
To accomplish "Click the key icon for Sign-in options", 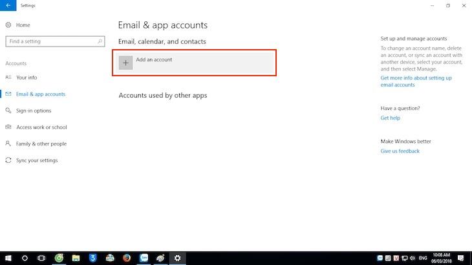I will [8, 111].
